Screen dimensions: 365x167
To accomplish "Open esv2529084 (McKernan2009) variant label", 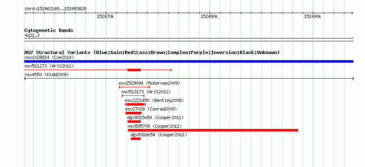I will coord(149,83).
